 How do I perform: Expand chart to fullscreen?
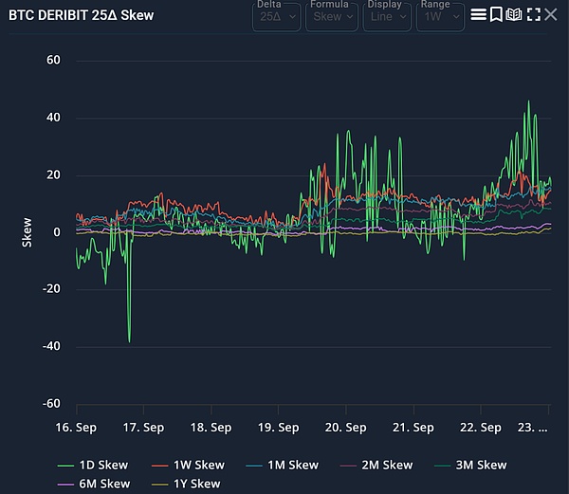coord(533,15)
